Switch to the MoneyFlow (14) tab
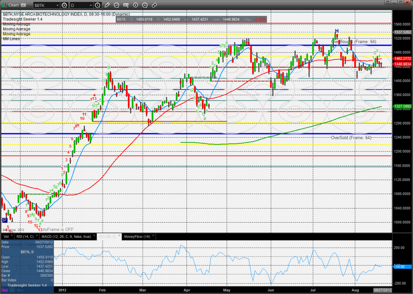Image resolution: width=413 pixels, height=294 pixels. (x=136, y=237)
